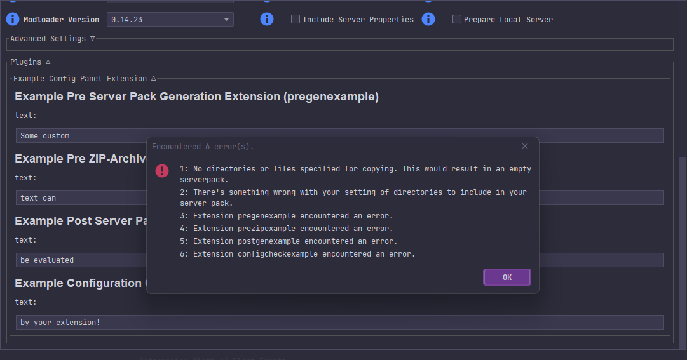Click the Example Pre Server Pack Generation heading

196,97
